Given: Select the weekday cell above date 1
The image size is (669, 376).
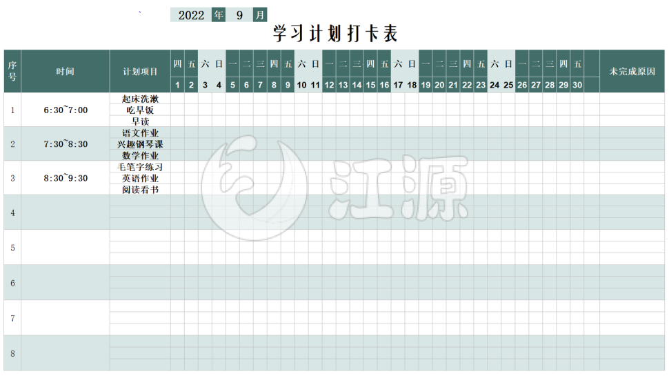Looking at the screenshot, I should 177,63.
